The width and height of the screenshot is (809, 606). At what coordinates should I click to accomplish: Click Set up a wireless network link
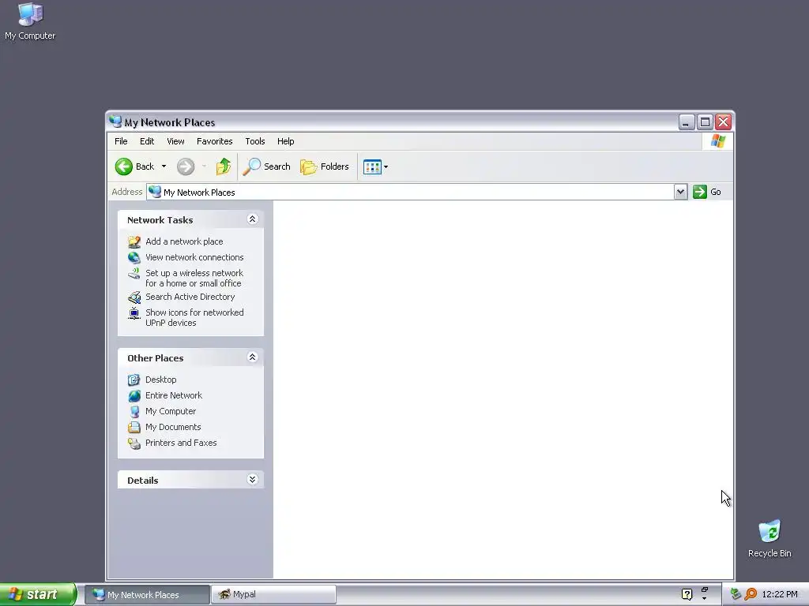click(194, 279)
